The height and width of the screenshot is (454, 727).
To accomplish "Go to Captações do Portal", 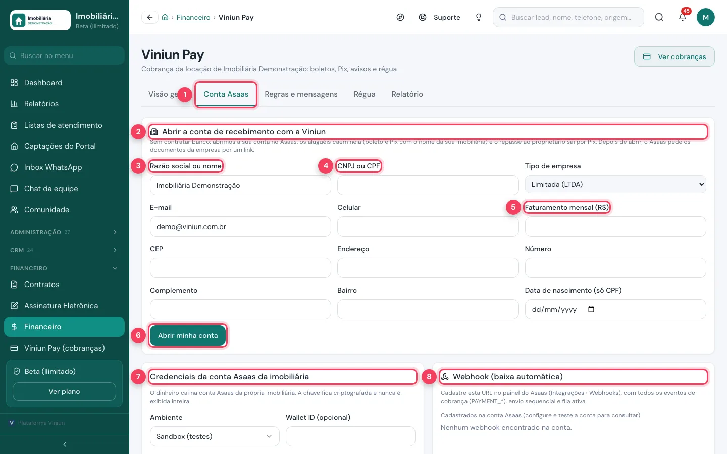I will pyautogui.click(x=64, y=146).
